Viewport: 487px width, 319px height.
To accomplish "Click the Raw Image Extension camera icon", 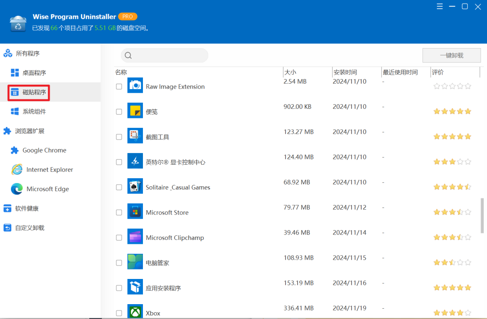I will [135, 85].
